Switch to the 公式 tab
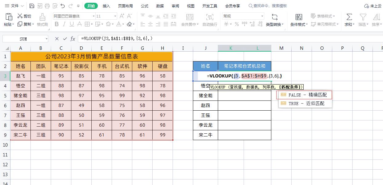 coord(145,6)
